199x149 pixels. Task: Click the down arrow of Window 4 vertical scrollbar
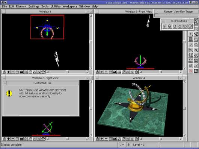[184, 135]
